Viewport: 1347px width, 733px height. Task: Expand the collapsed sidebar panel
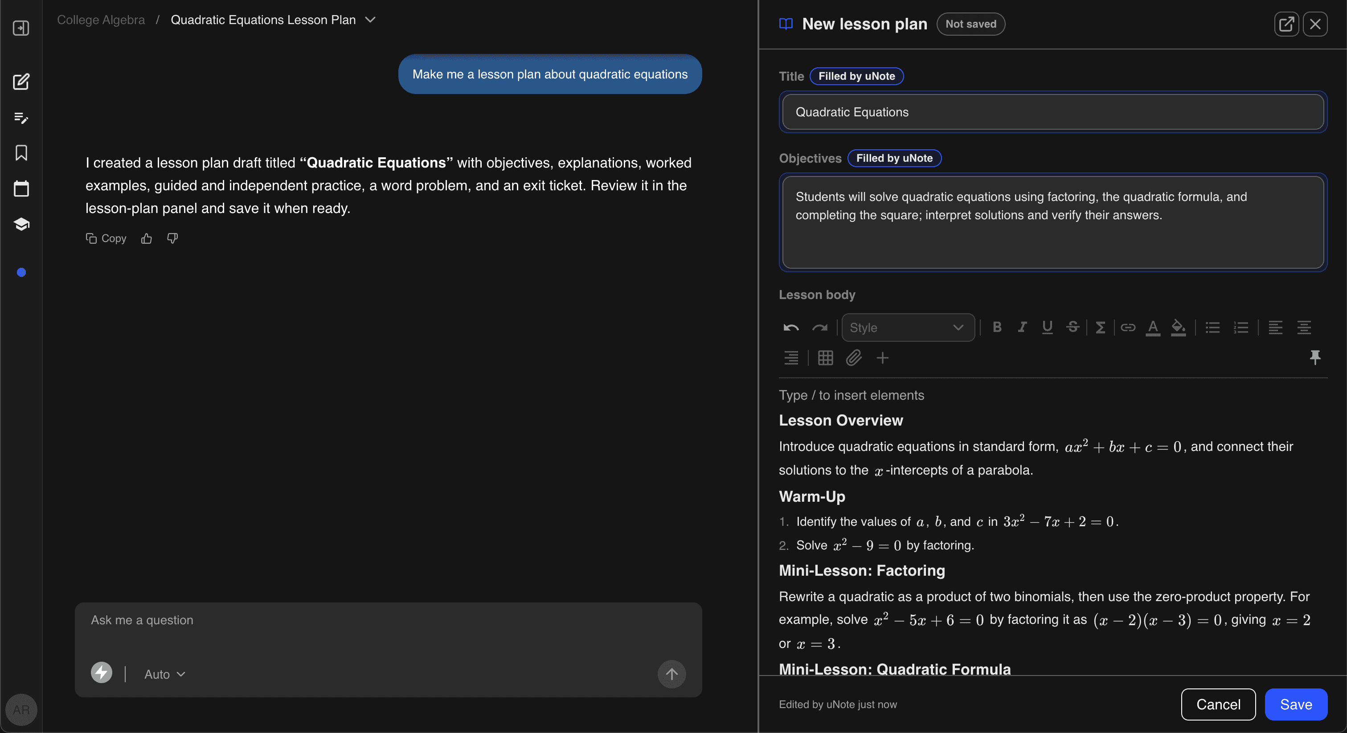(21, 28)
